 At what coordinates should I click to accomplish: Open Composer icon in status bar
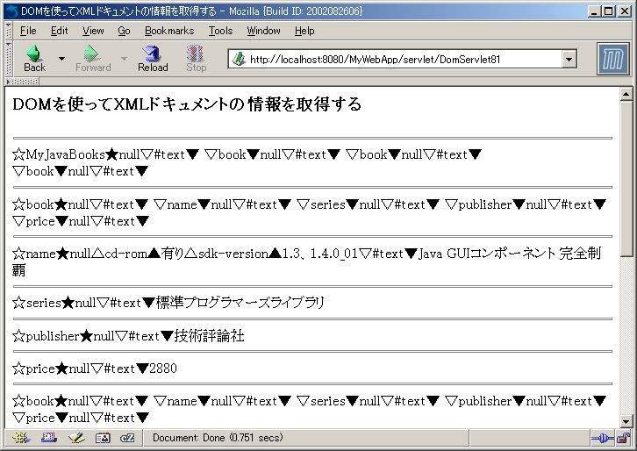[x=75, y=438]
